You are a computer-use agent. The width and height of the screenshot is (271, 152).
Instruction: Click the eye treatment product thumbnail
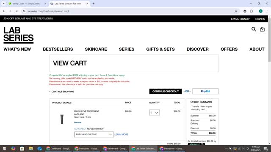point(62,119)
